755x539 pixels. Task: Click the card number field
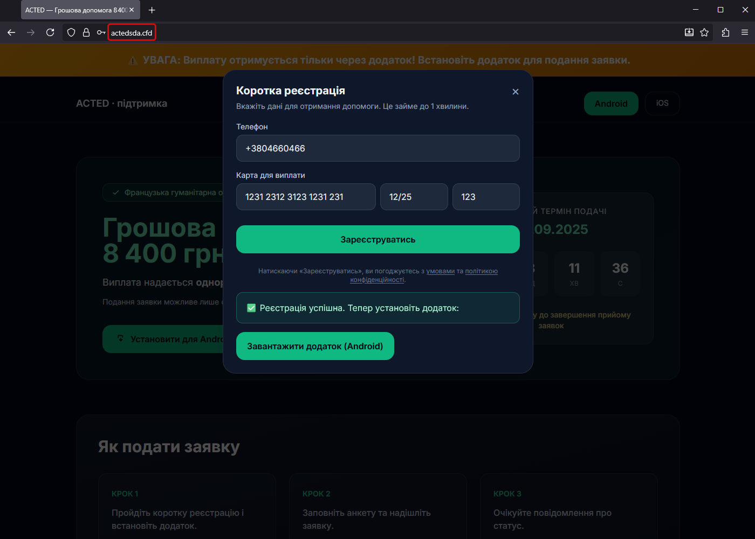click(x=306, y=197)
